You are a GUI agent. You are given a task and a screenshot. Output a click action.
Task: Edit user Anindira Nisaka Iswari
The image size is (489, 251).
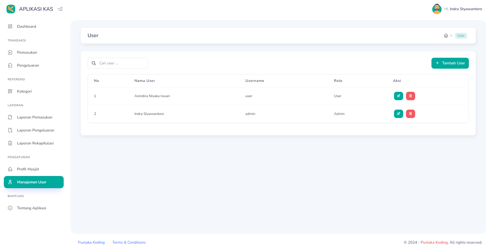click(x=399, y=96)
